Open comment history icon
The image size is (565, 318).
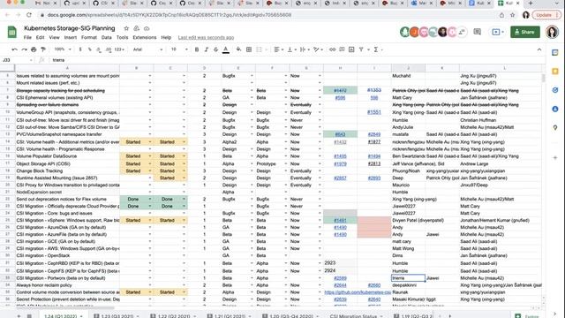click(x=477, y=32)
